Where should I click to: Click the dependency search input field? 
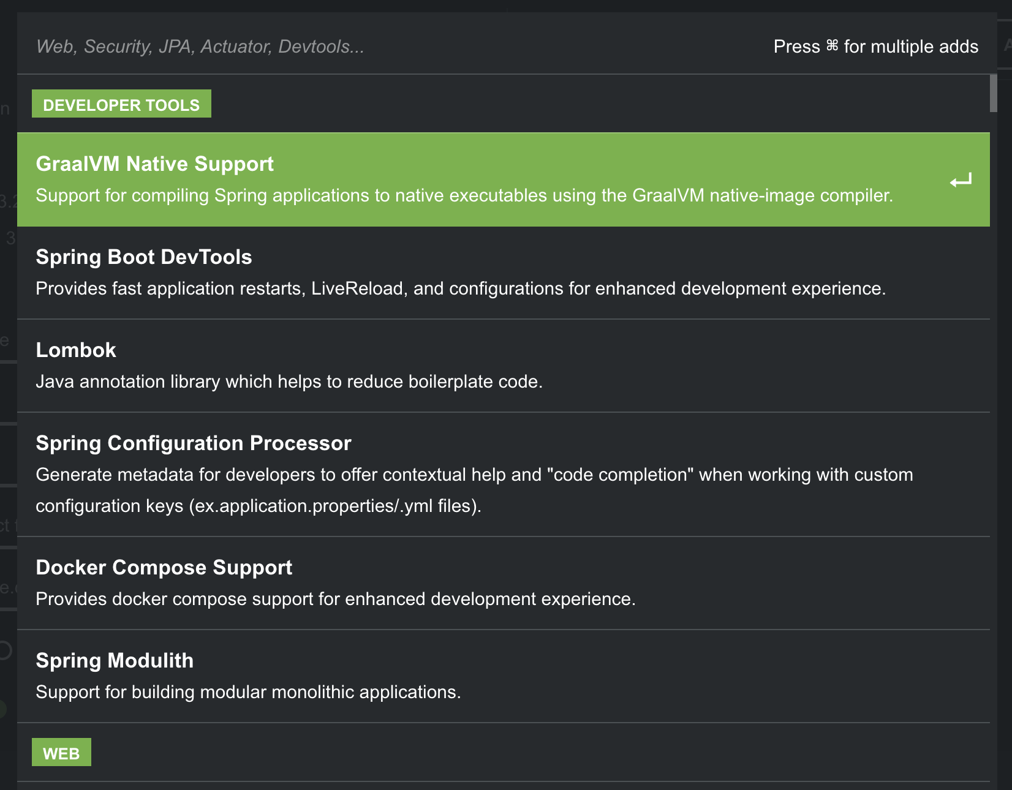[368, 47]
